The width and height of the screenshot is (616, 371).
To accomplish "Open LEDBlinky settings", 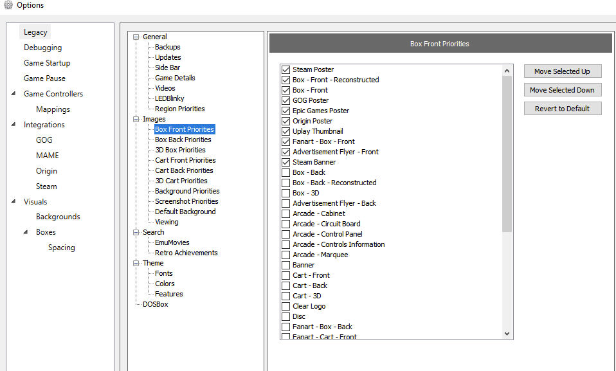I will [169, 98].
